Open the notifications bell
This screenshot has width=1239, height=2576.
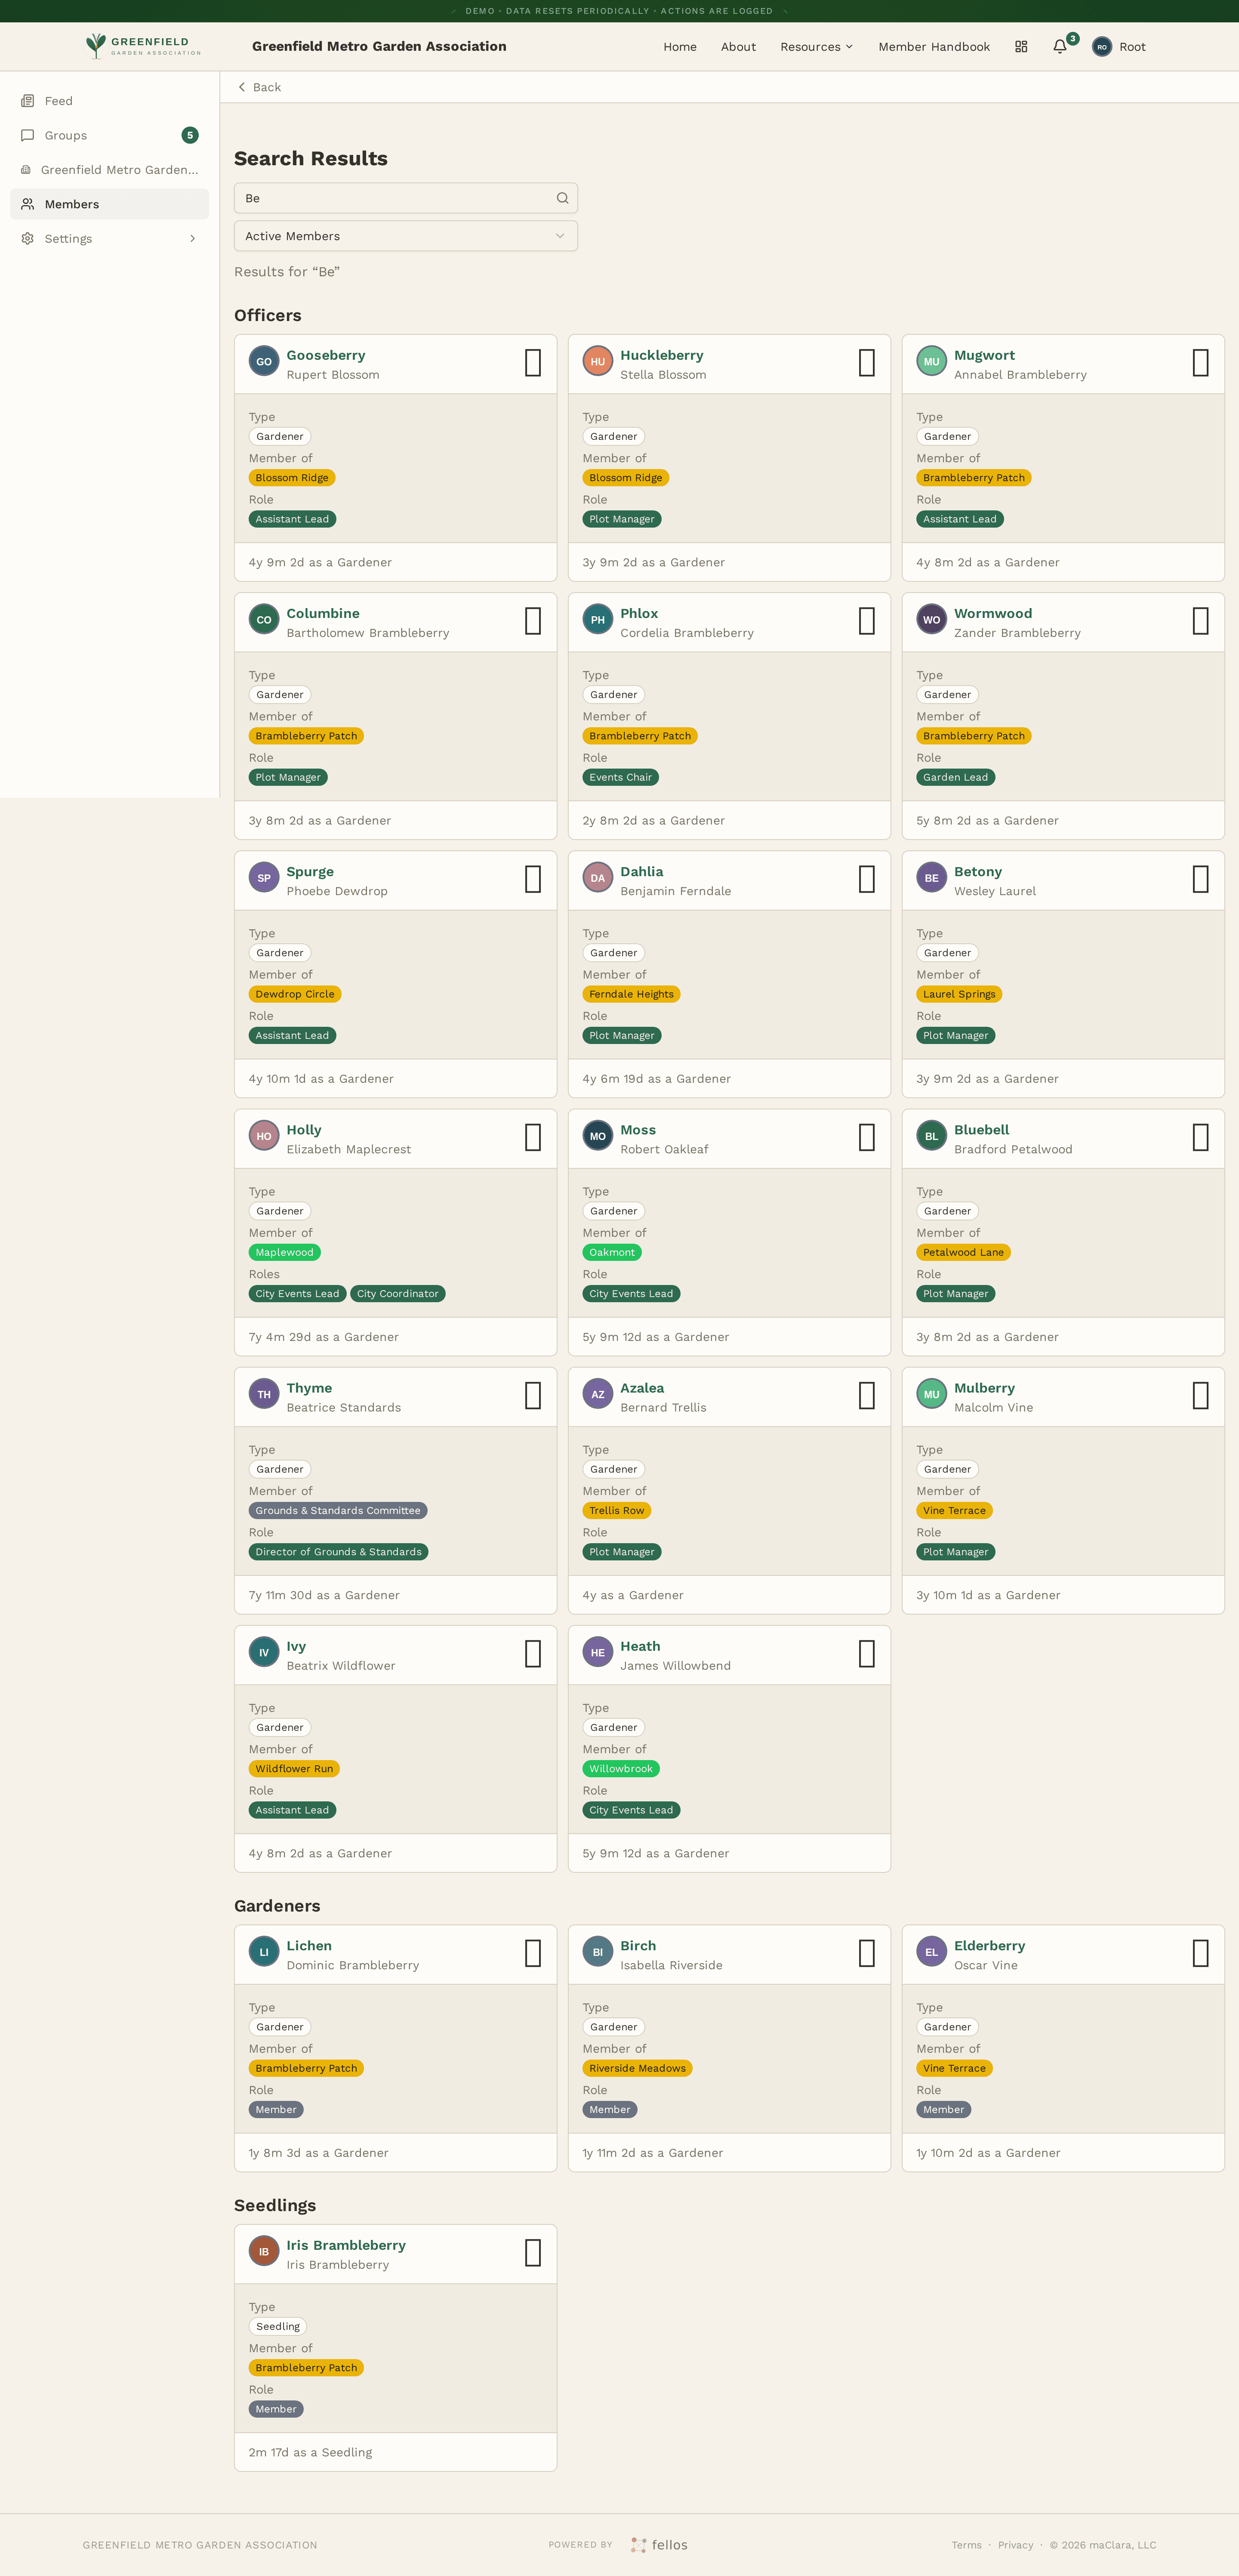pyautogui.click(x=1059, y=46)
